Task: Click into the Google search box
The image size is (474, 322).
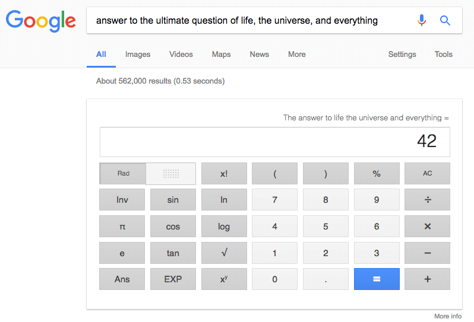Action: [x=249, y=21]
